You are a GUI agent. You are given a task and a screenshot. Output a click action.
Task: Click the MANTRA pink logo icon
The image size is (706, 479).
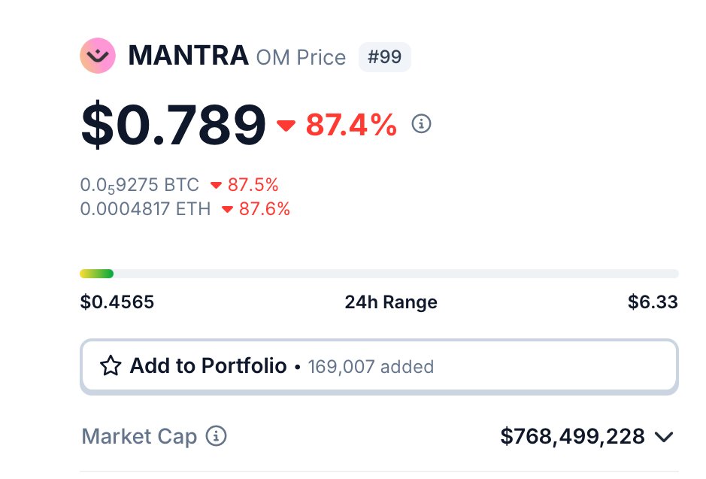[x=98, y=56]
